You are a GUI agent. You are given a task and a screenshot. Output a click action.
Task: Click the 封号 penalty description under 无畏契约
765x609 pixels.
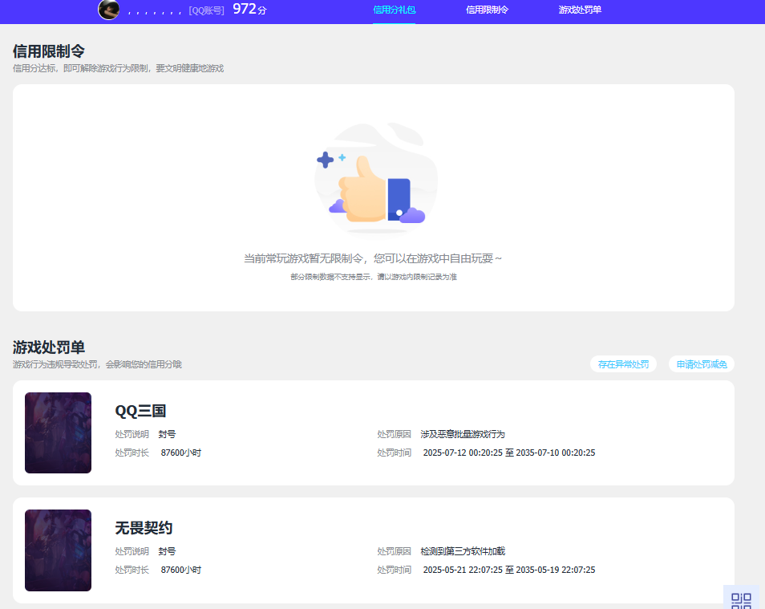tap(168, 550)
